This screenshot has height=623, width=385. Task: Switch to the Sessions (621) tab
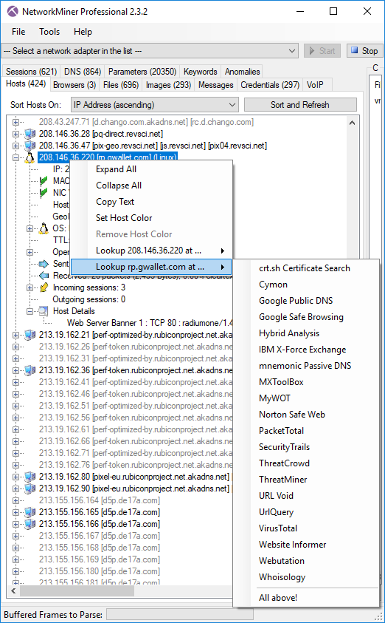coord(31,72)
